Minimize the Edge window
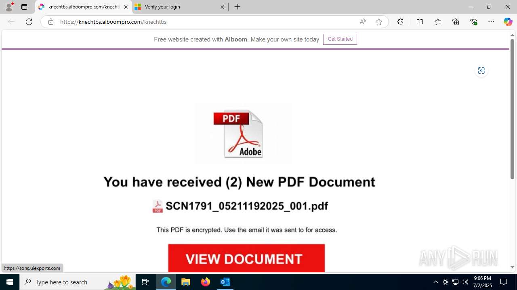Screen dimensions: 517x290 pos(470,7)
